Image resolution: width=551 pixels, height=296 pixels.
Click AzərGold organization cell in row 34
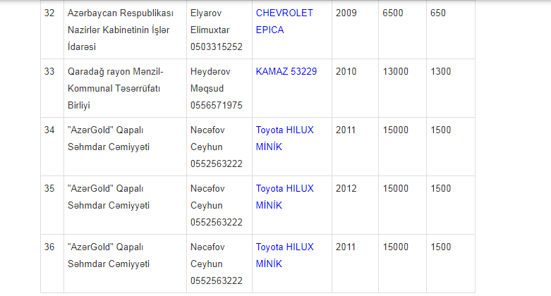125,147
